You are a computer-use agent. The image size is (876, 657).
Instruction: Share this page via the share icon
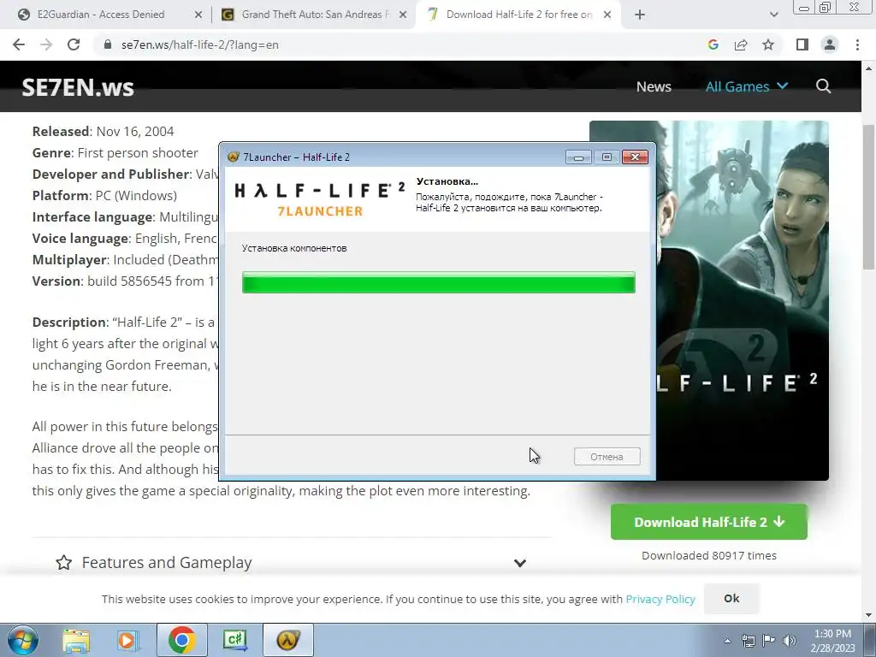pyautogui.click(x=741, y=44)
